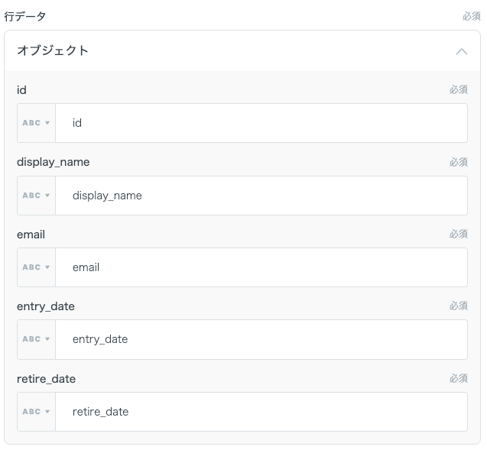Screen dimensions: 487x453
Task: Focus the email value input field
Action: point(261,267)
